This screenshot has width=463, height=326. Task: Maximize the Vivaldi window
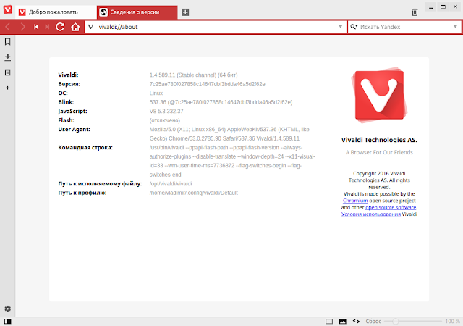point(443,7)
